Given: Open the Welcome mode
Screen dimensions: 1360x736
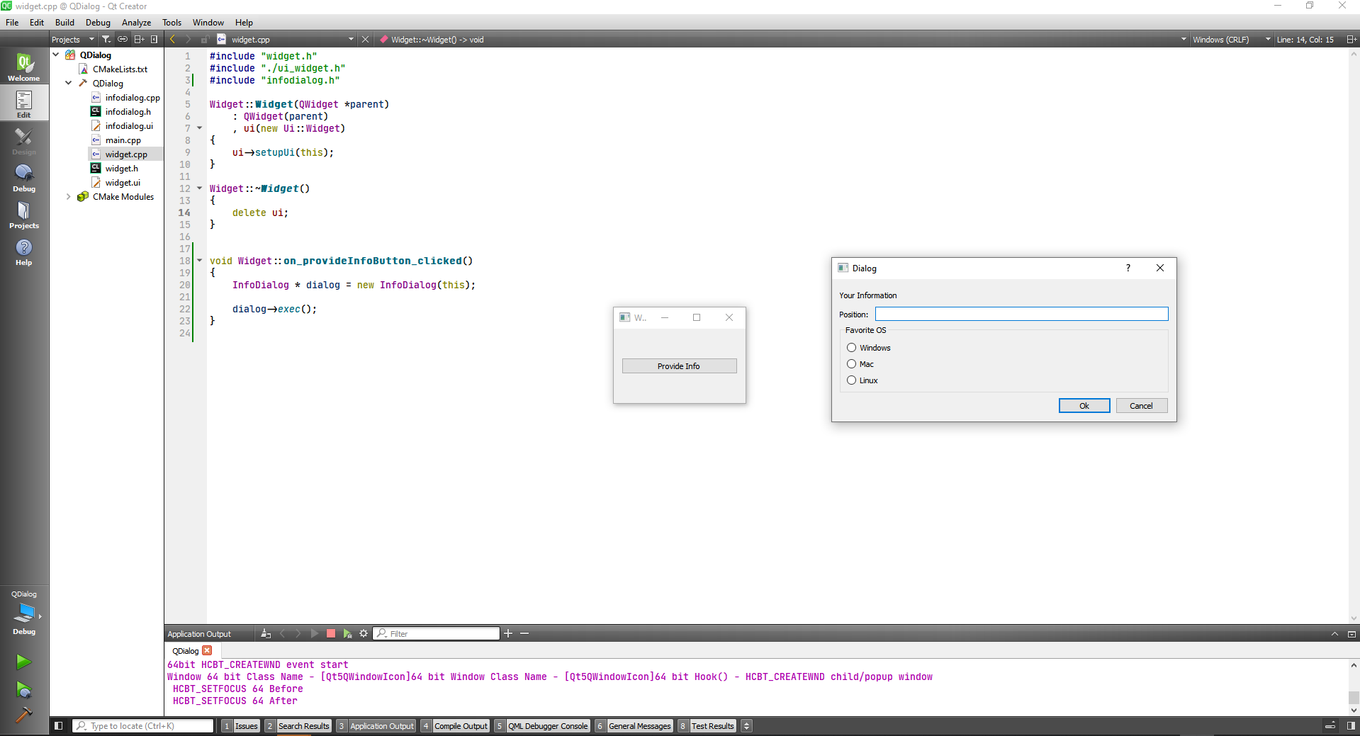Looking at the screenshot, I should tap(24, 67).
